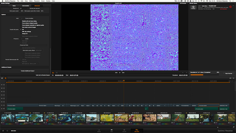Open the Media page icon
Screen dimensions: 236x133
pyautogui.click(x=99, y=130)
